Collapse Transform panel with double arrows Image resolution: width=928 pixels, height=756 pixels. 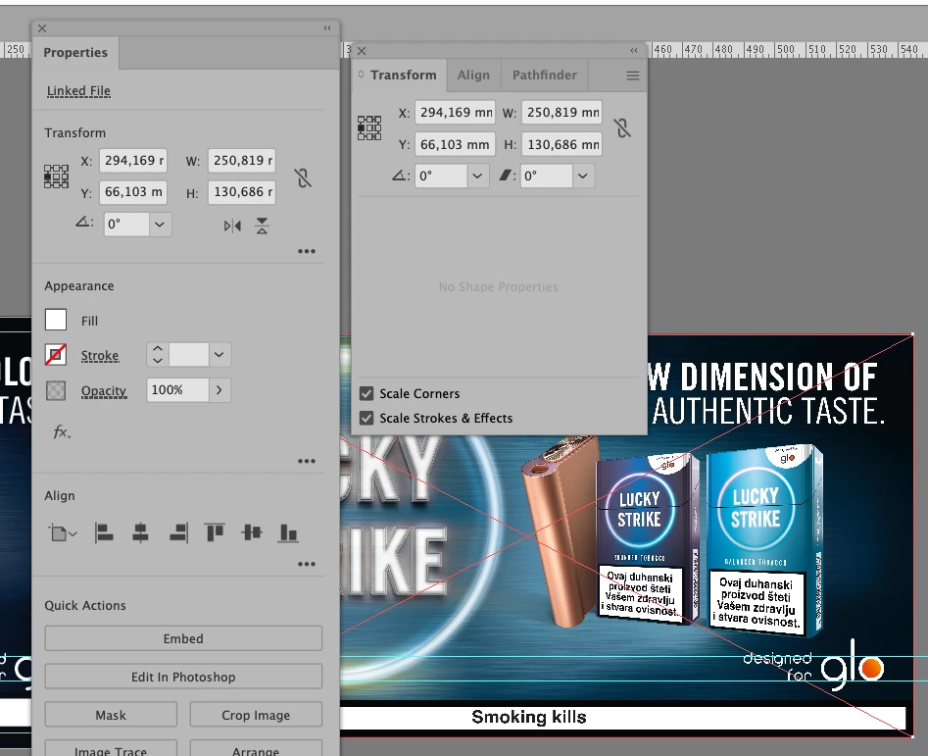tap(634, 50)
